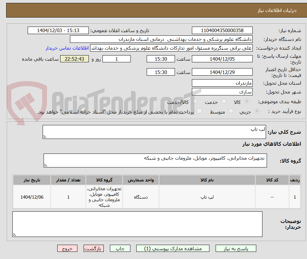Click the time field beside 1404/12/29
The width and height of the screenshot is (307, 259).
pos(161,72)
